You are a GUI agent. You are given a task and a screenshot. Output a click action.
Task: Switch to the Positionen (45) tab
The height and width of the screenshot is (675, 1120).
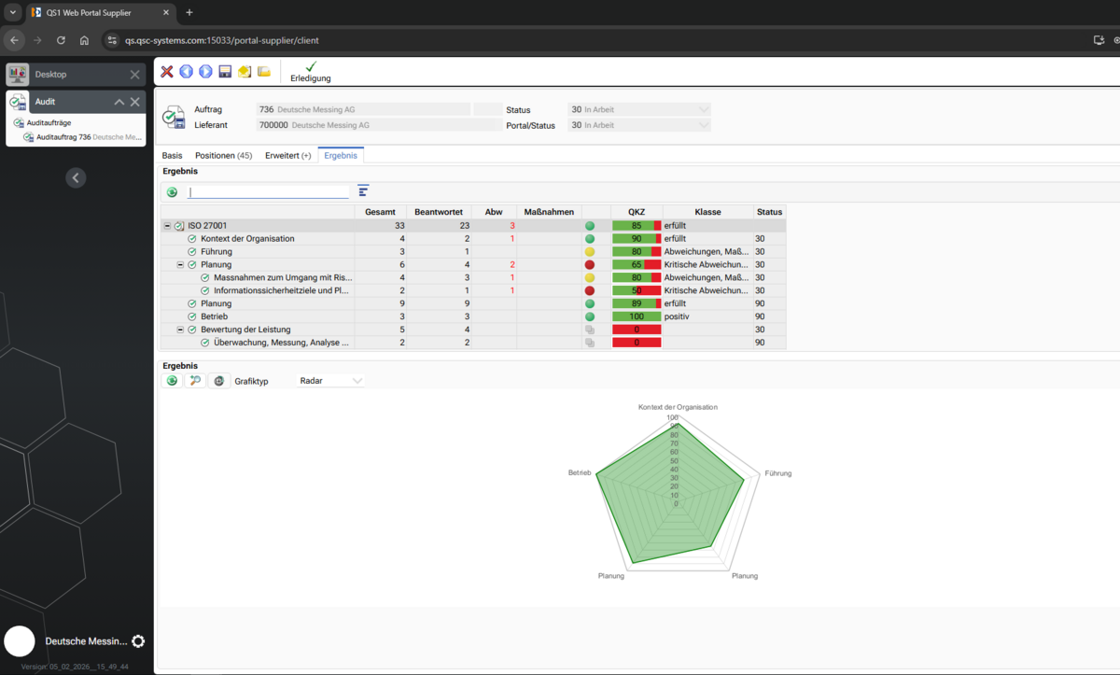(223, 155)
